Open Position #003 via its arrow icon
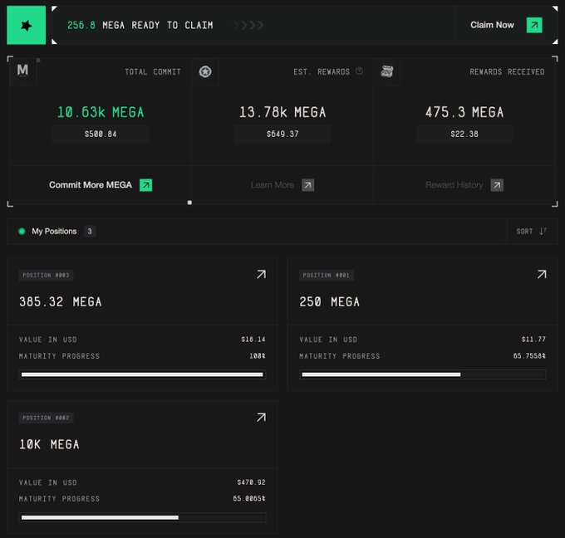Viewport: 565px width, 538px height. [x=261, y=275]
